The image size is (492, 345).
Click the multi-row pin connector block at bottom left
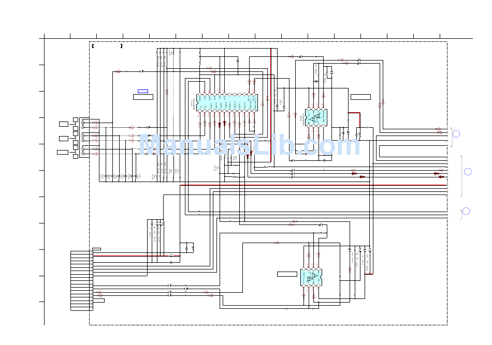82,281
